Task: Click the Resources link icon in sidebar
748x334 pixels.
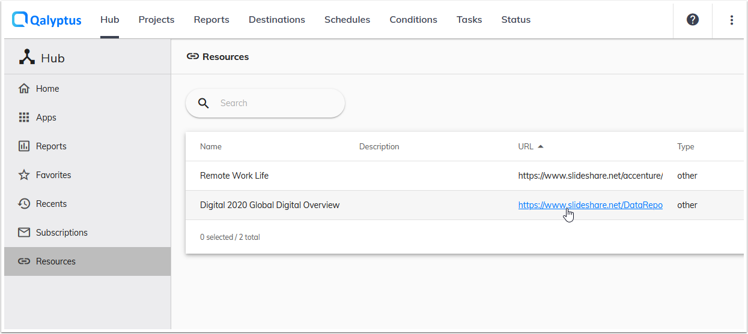Action: coord(24,261)
